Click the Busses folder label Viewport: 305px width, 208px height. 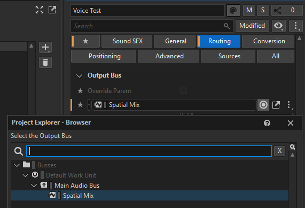(x=46, y=165)
